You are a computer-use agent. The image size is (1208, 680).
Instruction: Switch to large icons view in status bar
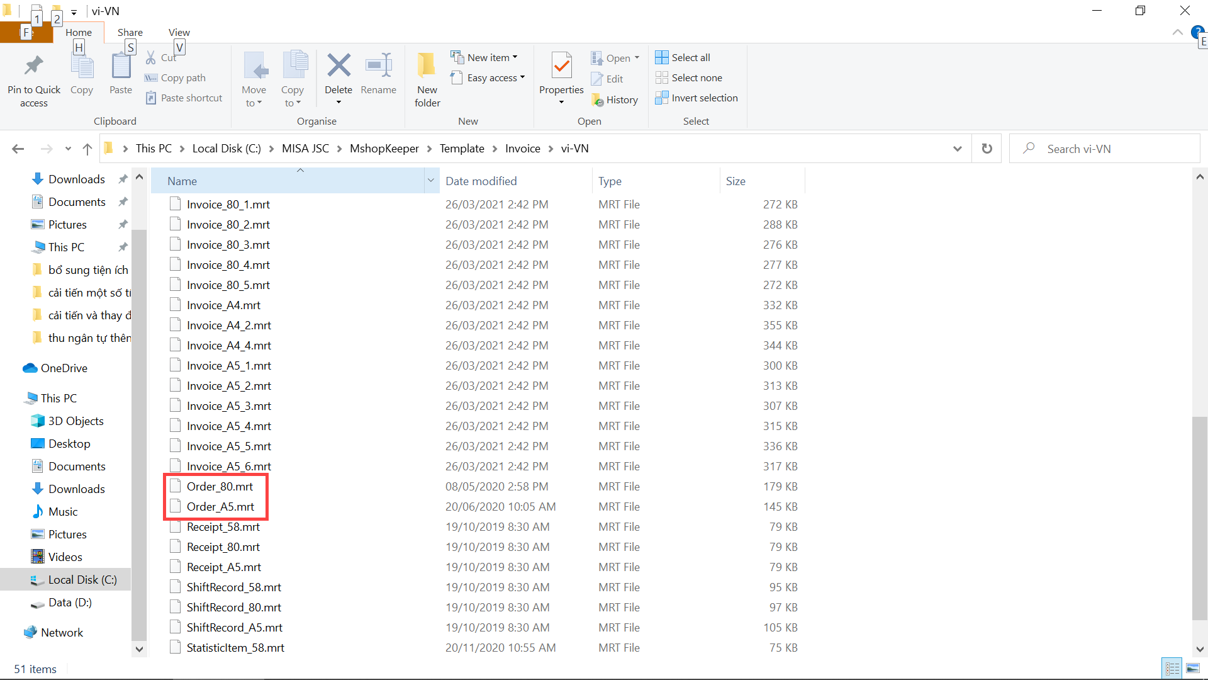1192,668
